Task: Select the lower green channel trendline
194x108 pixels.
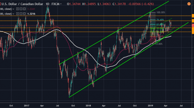Action: click(129, 60)
